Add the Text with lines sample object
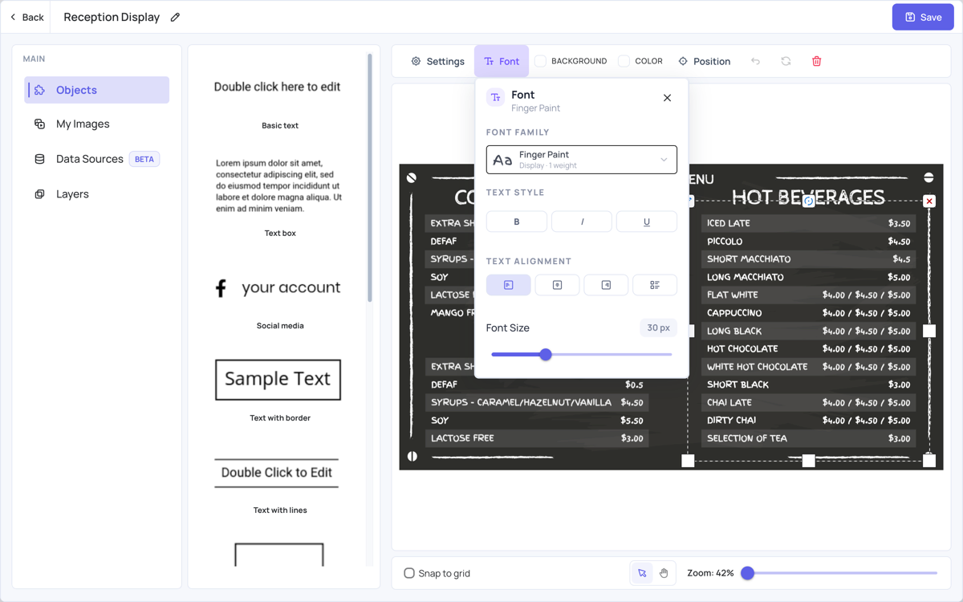The image size is (963, 602). 277,473
